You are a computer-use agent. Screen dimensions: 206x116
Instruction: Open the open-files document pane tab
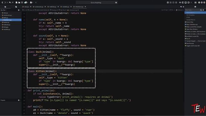16,7
